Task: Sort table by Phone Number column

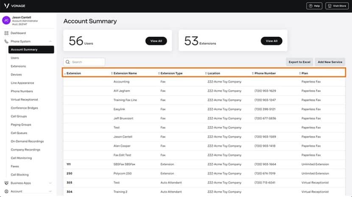Action: pyautogui.click(x=265, y=74)
